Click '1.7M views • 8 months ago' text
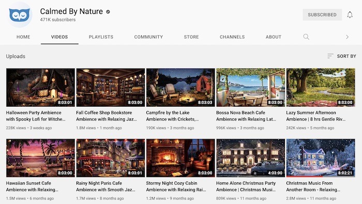Viewport: 362px width, 204px height. 100,198
